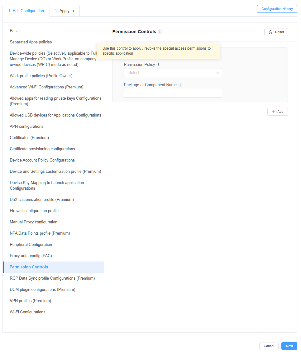Expand the Select combo box chevron
301x354 pixels.
(x=217, y=72)
